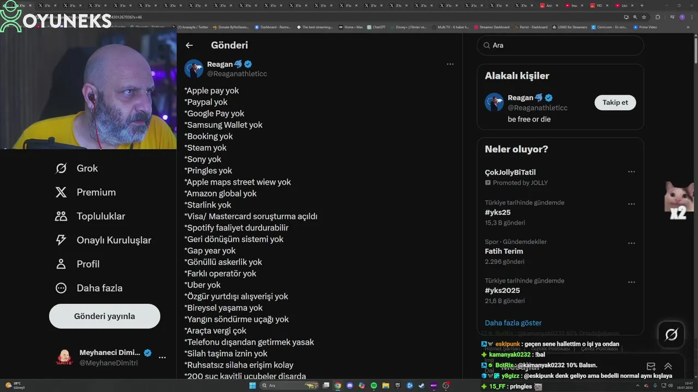Screen dimensions: 698x392
Task: Click the Gönderi yayınla button
Action: click(x=105, y=316)
